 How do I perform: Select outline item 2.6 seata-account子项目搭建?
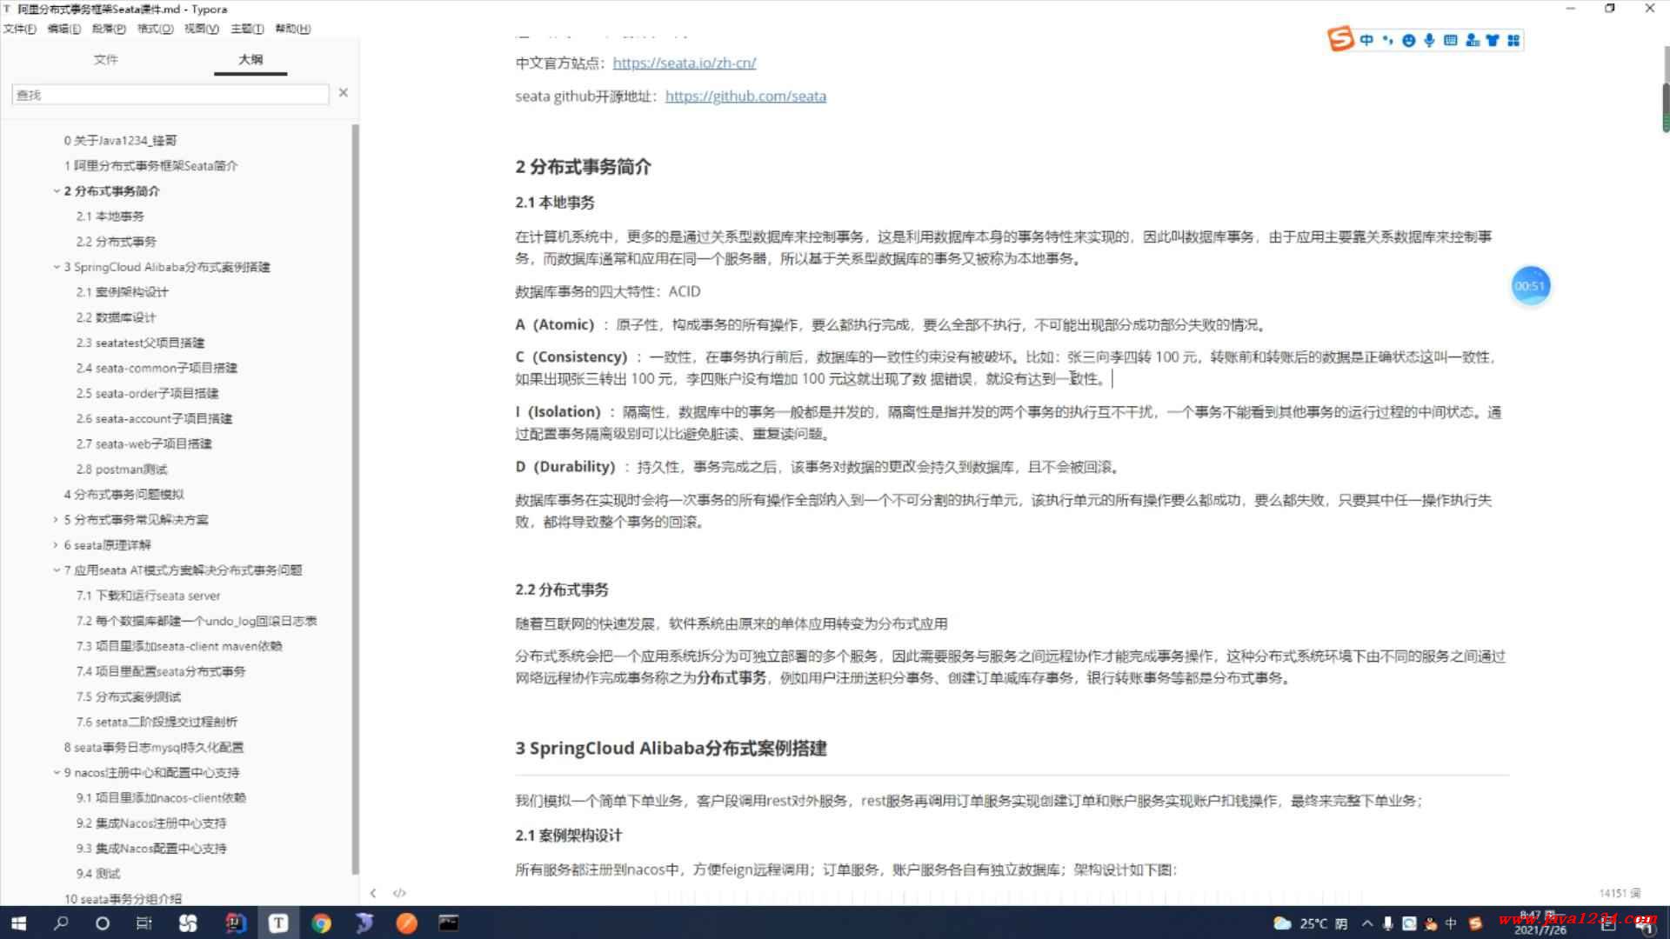pos(154,418)
